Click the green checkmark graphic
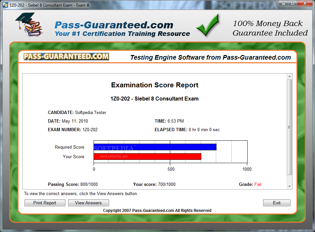315x232 pixels. click(208, 25)
